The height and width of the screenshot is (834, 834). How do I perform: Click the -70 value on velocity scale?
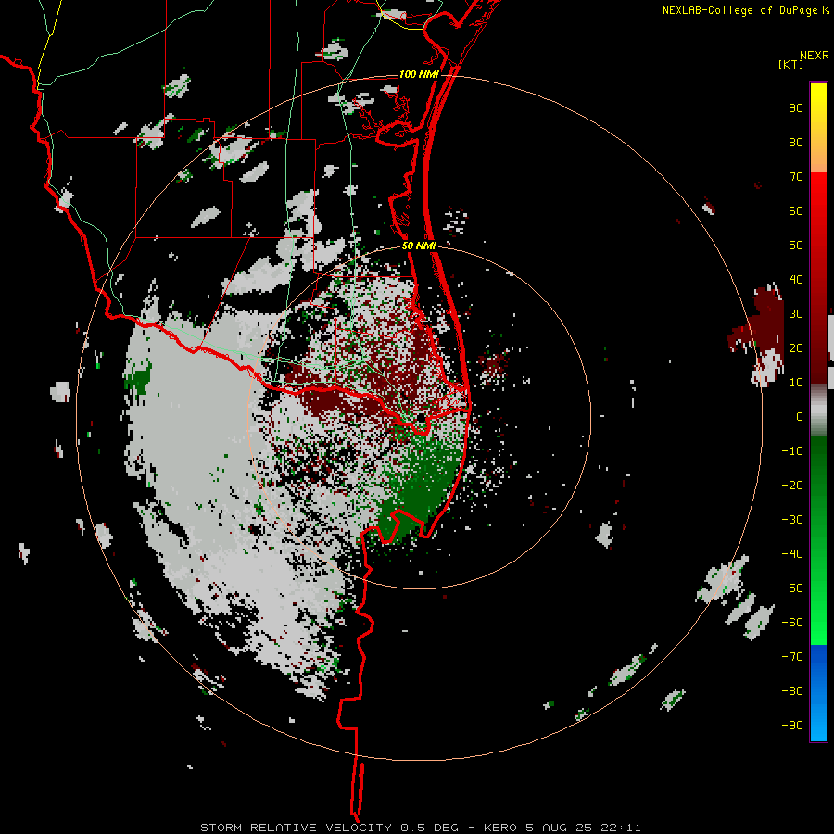point(792,657)
